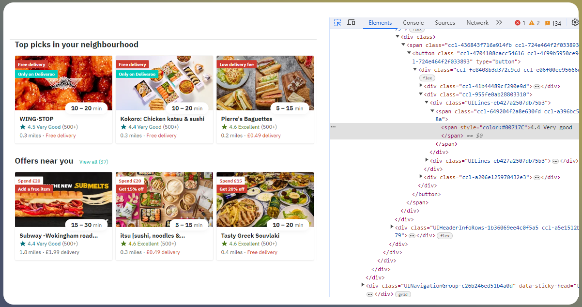Expand the UINavigationGroup div node
Image resolution: width=582 pixels, height=307 pixels.
pos(364,285)
